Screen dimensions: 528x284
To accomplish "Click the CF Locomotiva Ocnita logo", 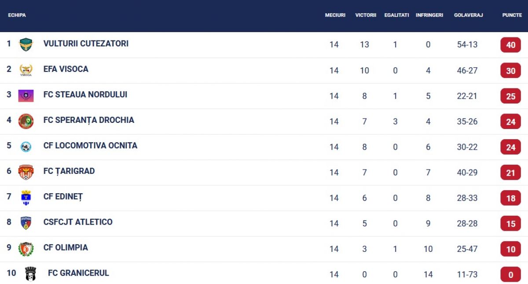I will coord(26,147).
